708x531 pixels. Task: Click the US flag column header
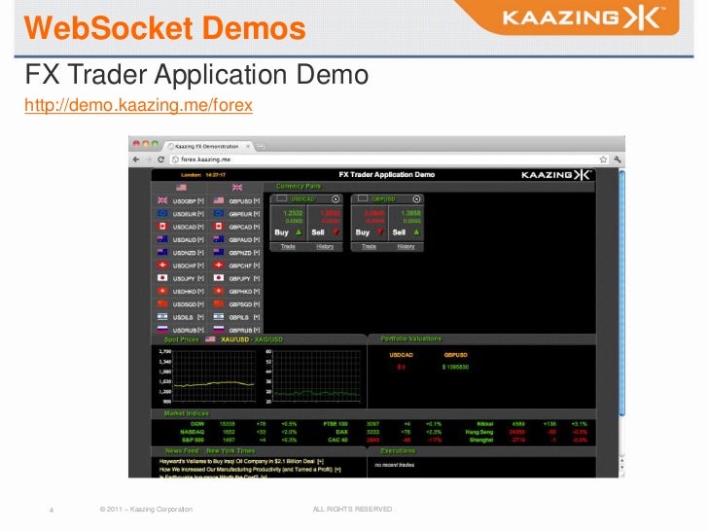coord(181,188)
